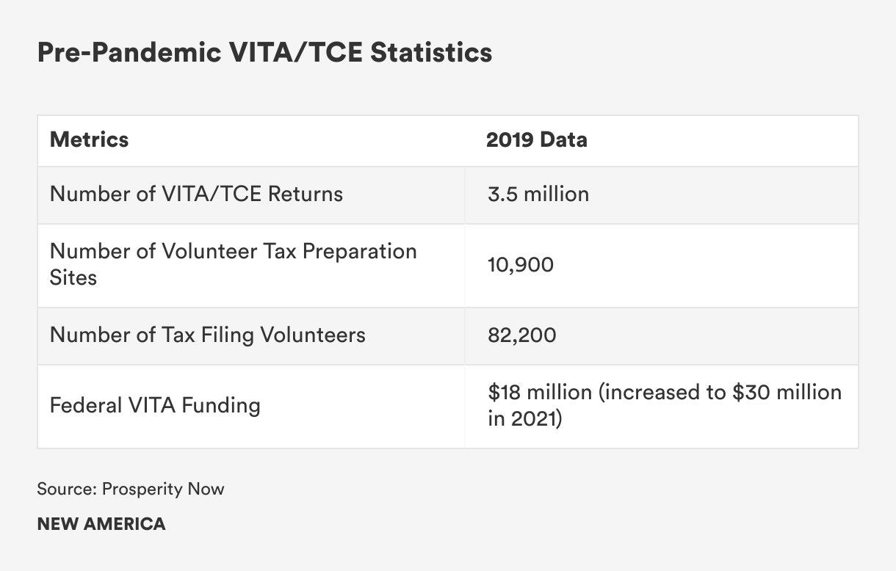This screenshot has height=571, width=896.
Task: Select the 82,200 value cell
Action: click(x=521, y=335)
